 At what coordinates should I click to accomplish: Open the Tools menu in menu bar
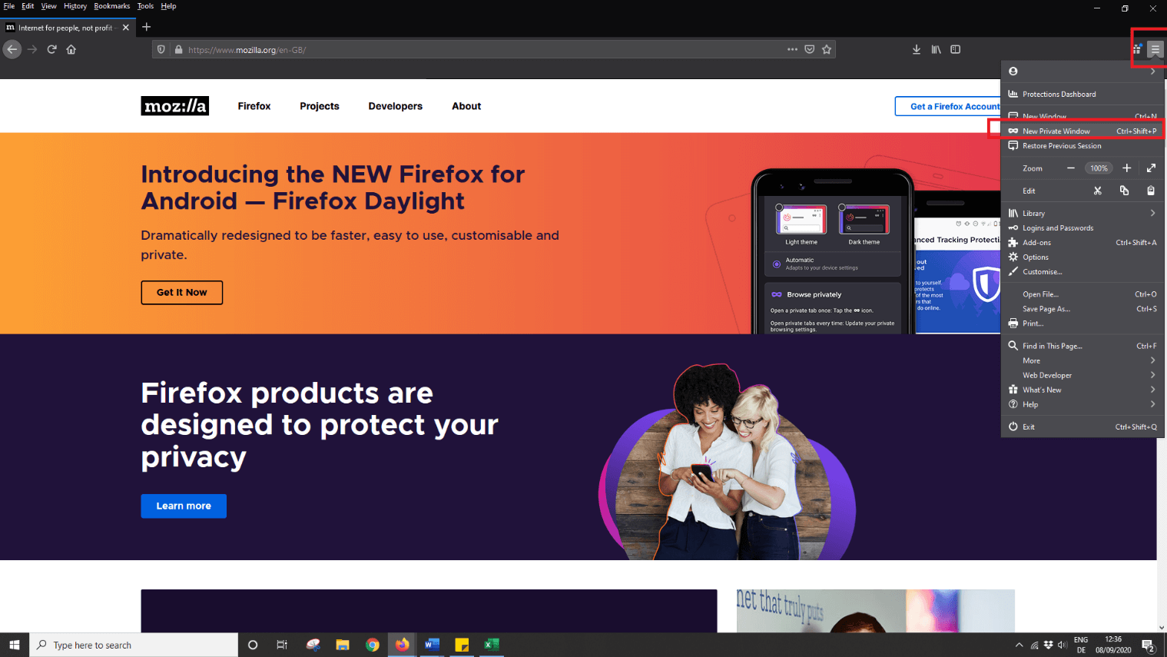145,6
